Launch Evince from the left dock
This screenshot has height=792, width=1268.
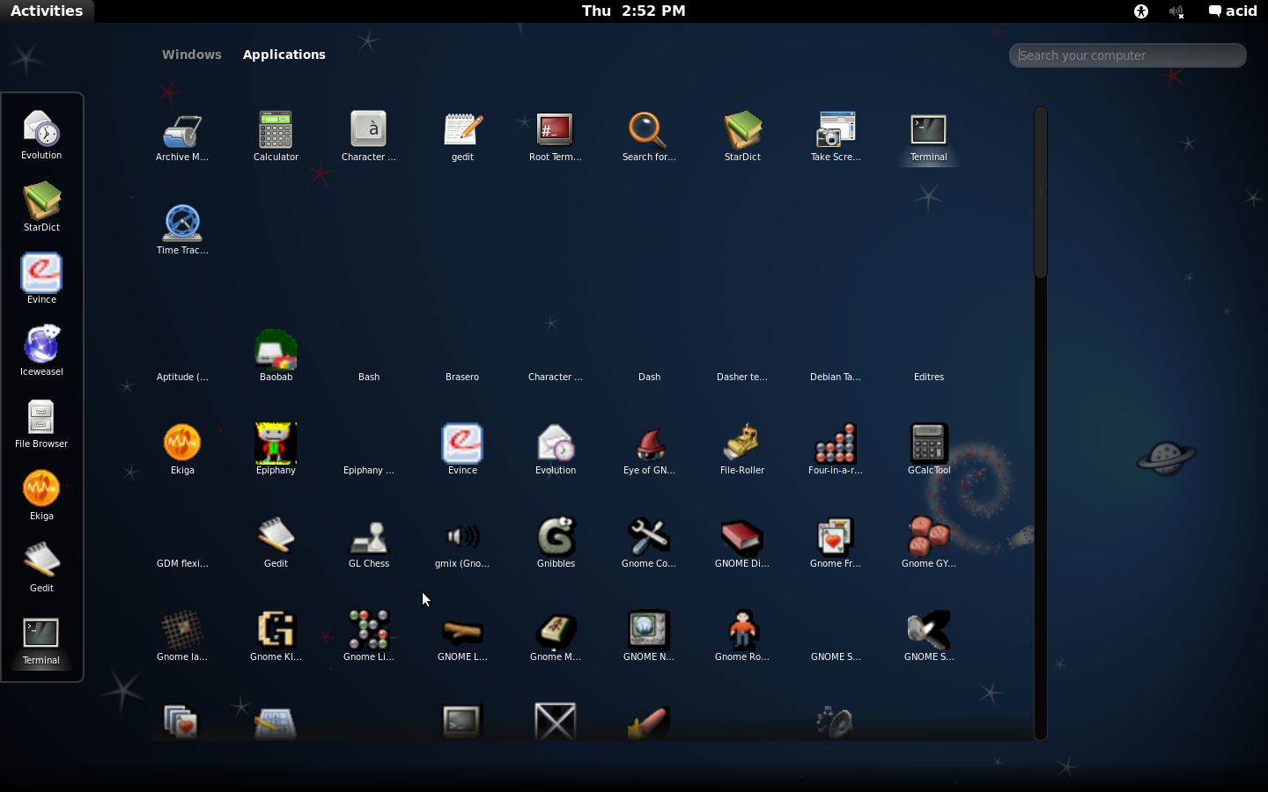[41, 279]
